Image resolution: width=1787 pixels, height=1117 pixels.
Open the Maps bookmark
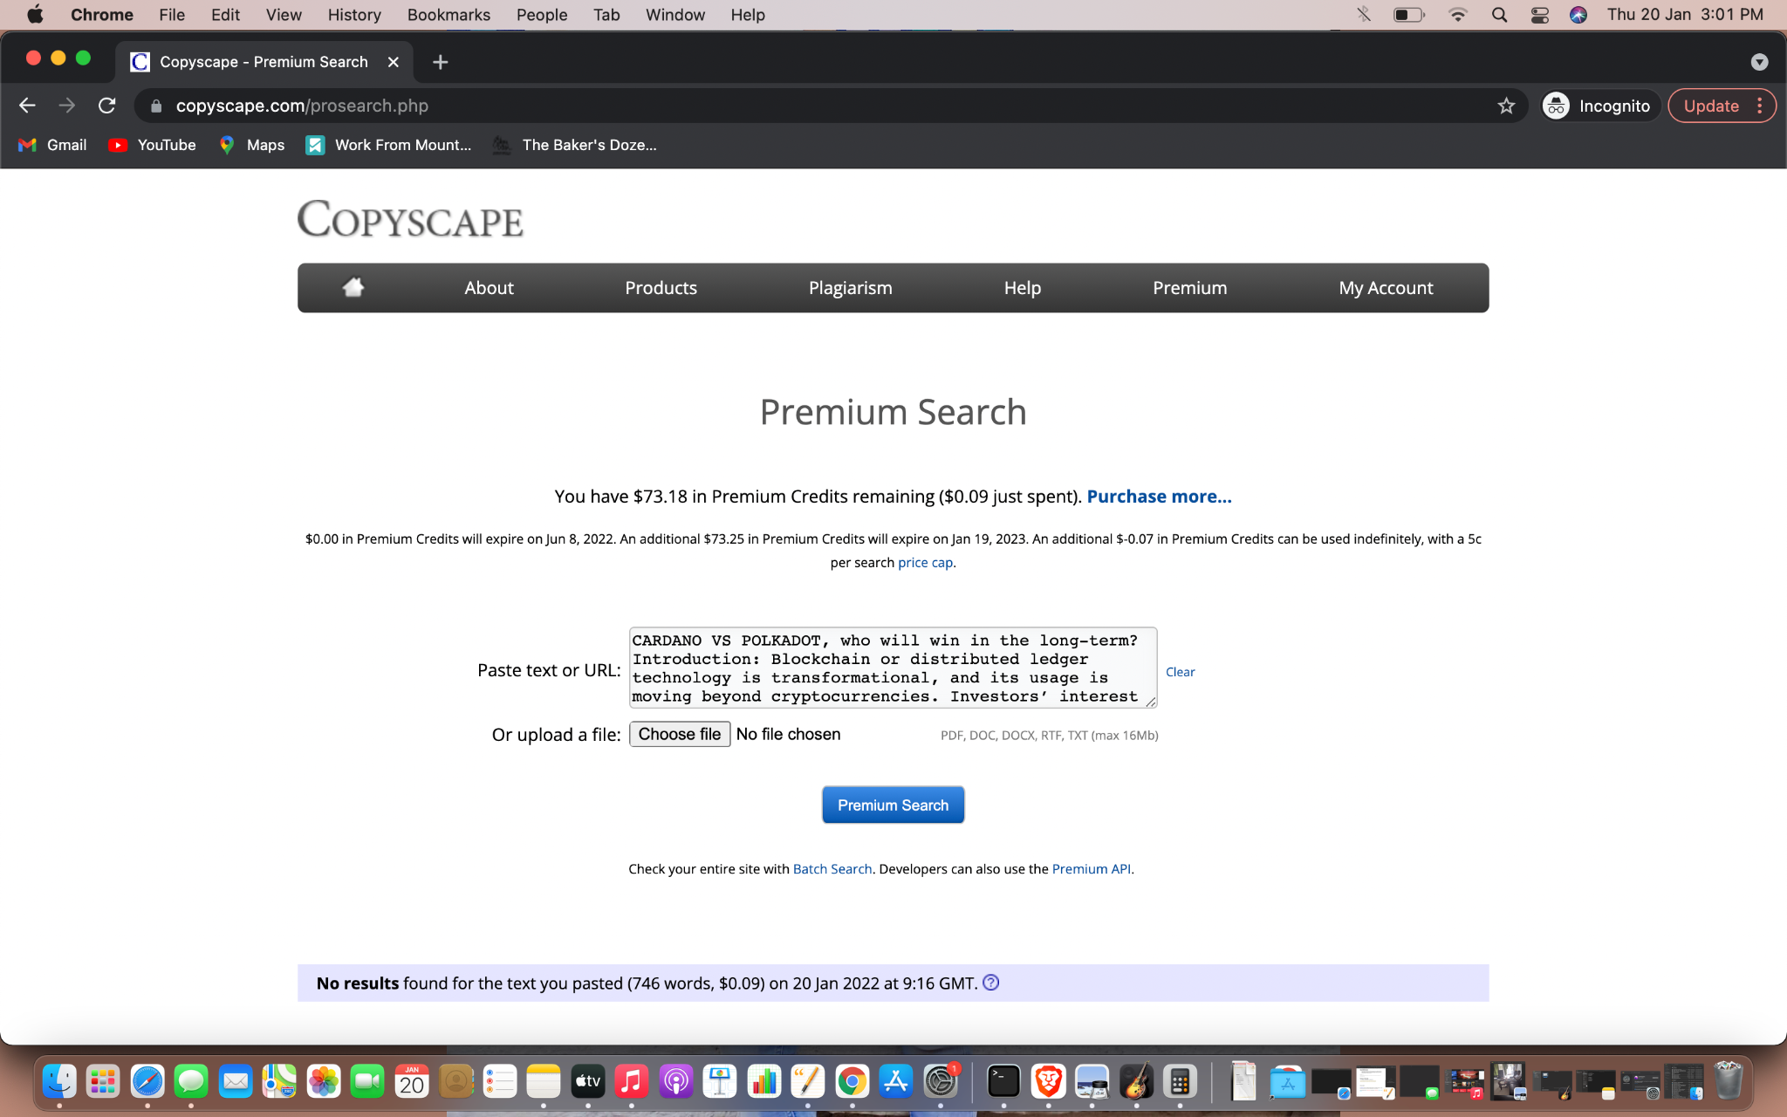pos(252,145)
